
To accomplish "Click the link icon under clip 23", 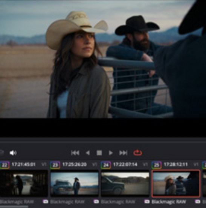I will point(96,202).
